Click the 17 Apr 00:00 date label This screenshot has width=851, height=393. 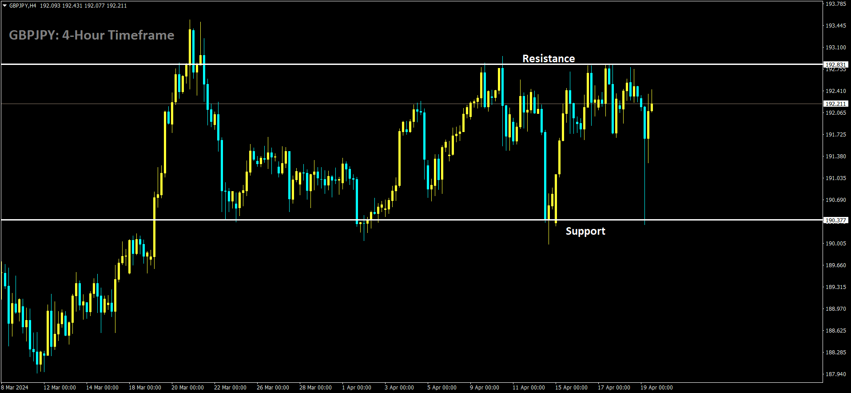click(x=614, y=388)
